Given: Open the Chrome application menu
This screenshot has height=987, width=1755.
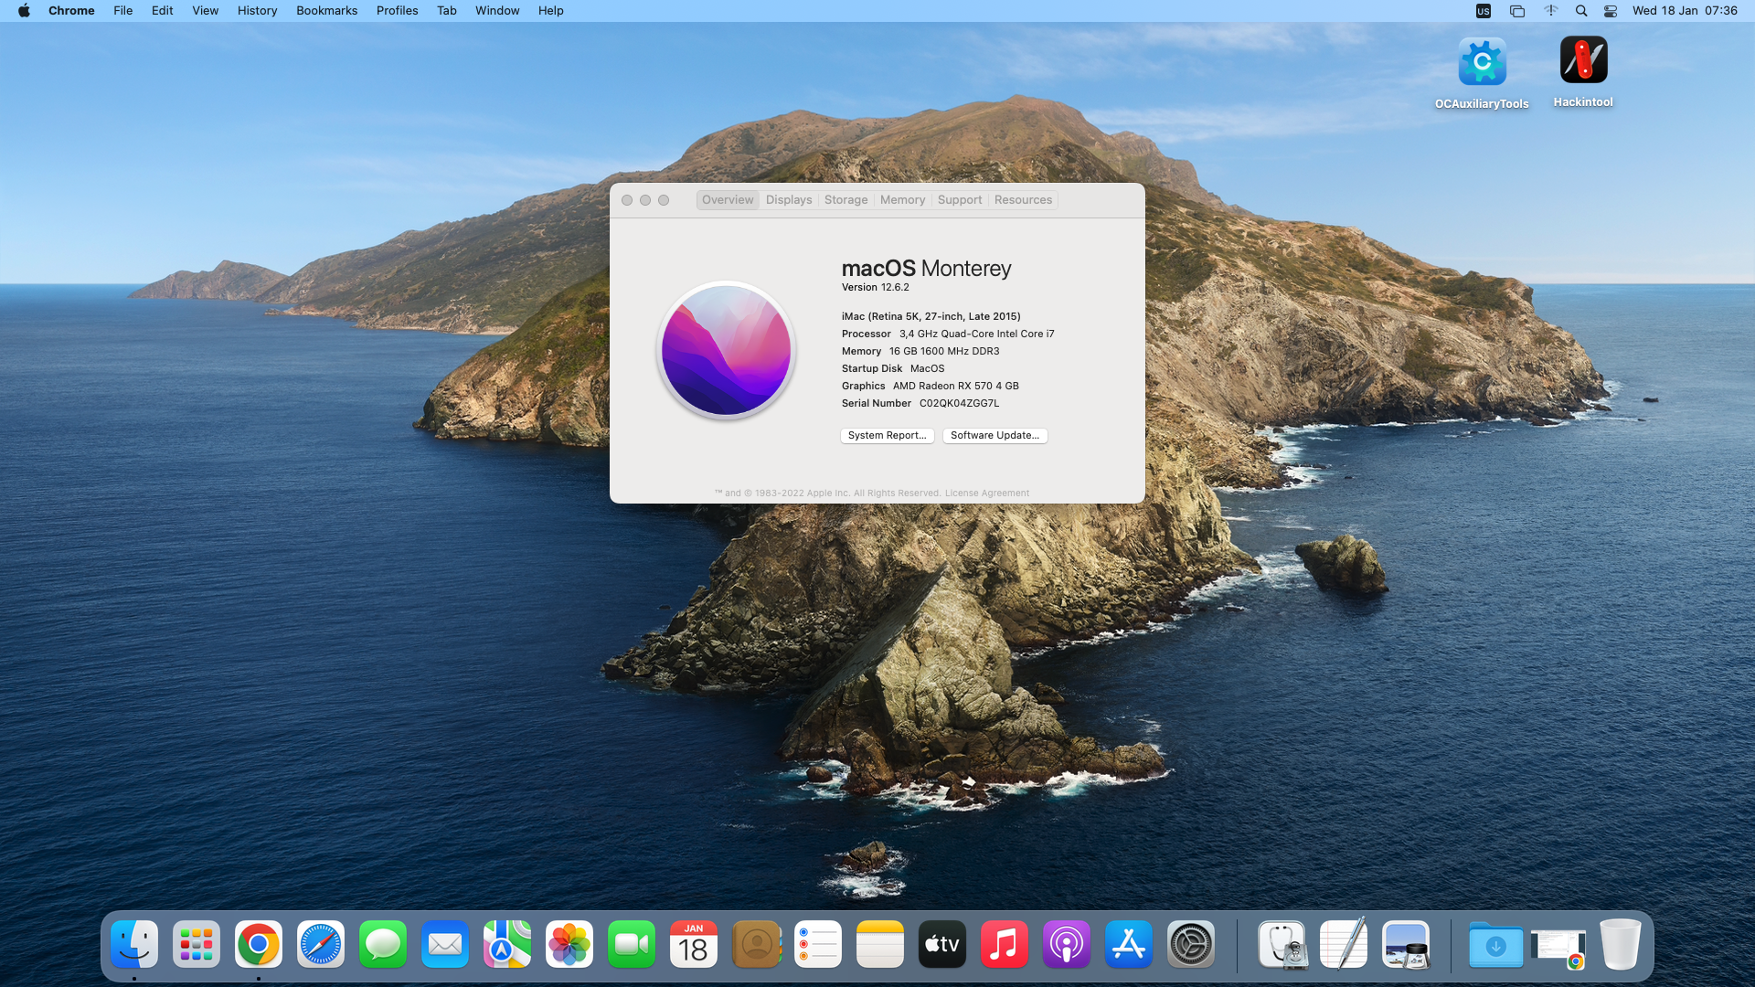Looking at the screenshot, I should (x=71, y=11).
